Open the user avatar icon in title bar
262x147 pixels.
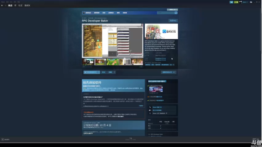[x=240, y=2]
